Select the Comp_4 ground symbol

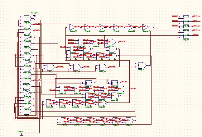tap(22, 135)
